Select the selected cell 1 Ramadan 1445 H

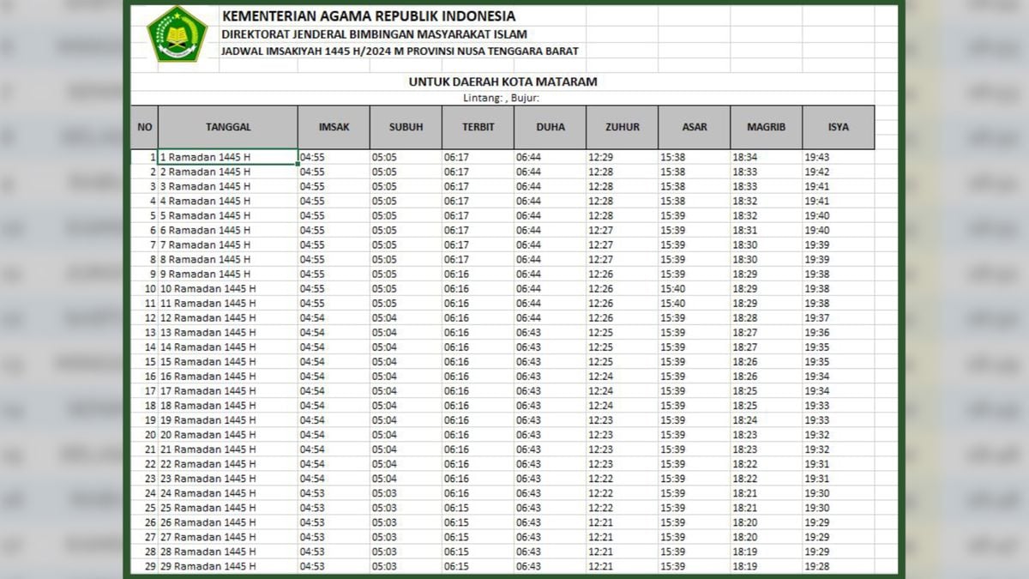tap(227, 157)
